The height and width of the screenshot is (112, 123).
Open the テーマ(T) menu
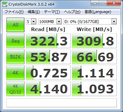[52, 12]
